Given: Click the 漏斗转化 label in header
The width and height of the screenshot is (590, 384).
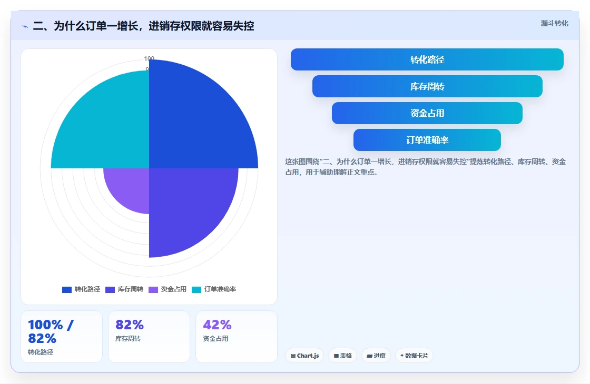Looking at the screenshot, I should coord(554,23).
